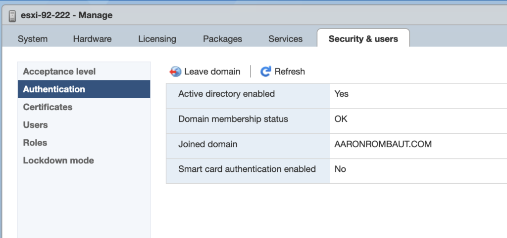Show the Users section
This screenshot has width=507, height=238.
pos(35,125)
